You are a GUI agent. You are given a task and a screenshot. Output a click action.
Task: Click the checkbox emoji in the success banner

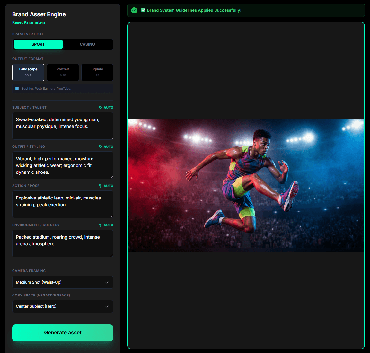click(143, 10)
